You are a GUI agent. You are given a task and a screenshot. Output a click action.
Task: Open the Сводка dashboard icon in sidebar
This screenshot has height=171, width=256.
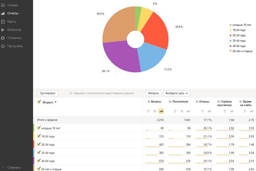point(3,5)
